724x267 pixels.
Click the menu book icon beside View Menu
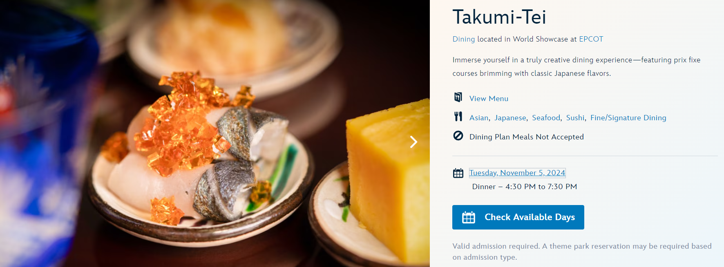(x=458, y=97)
